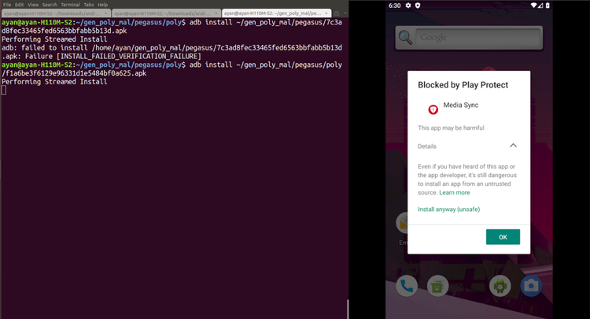Switch to the Downloads terminal tab
Image resolution: width=590 pixels, height=319 pixels.
tap(165, 13)
